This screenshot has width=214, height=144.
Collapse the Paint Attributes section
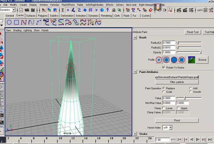click(135, 72)
